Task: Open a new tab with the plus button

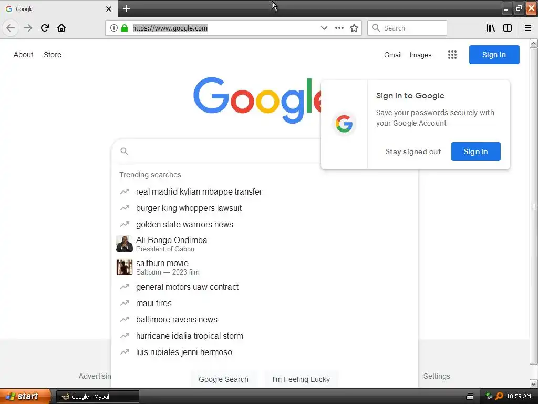Action: pyautogui.click(x=127, y=8)
